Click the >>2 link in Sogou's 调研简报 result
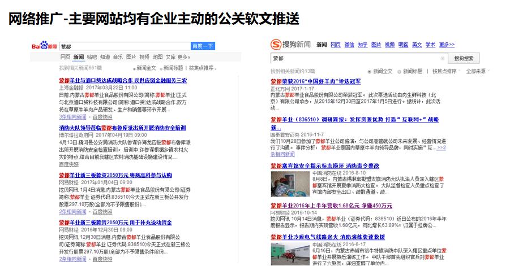The image size is (527, 266). click(442, 147)
